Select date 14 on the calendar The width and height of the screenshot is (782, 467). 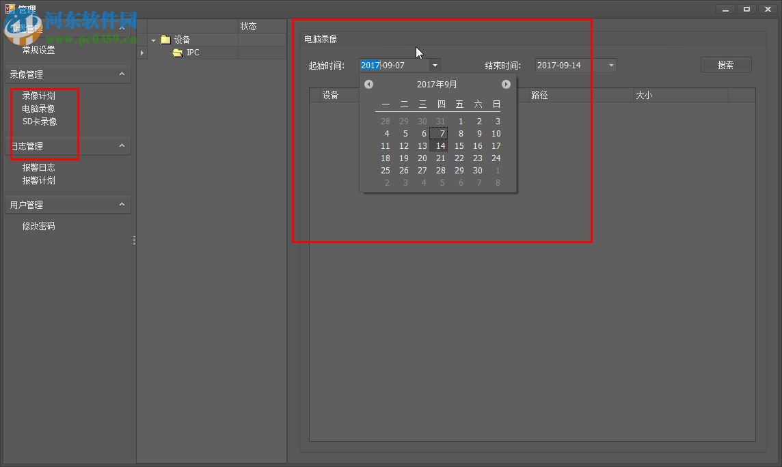point(440,145)
